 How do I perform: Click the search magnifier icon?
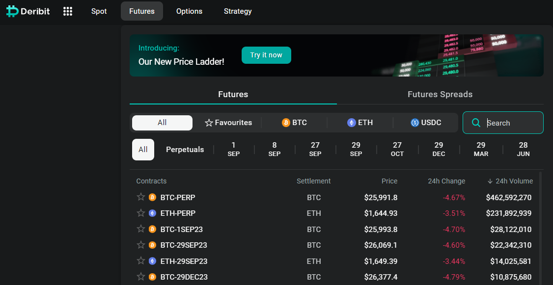(x=476, y=123)
